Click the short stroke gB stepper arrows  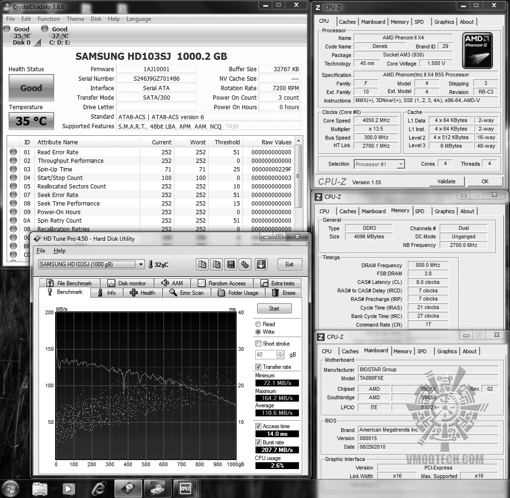click(281, 355)
